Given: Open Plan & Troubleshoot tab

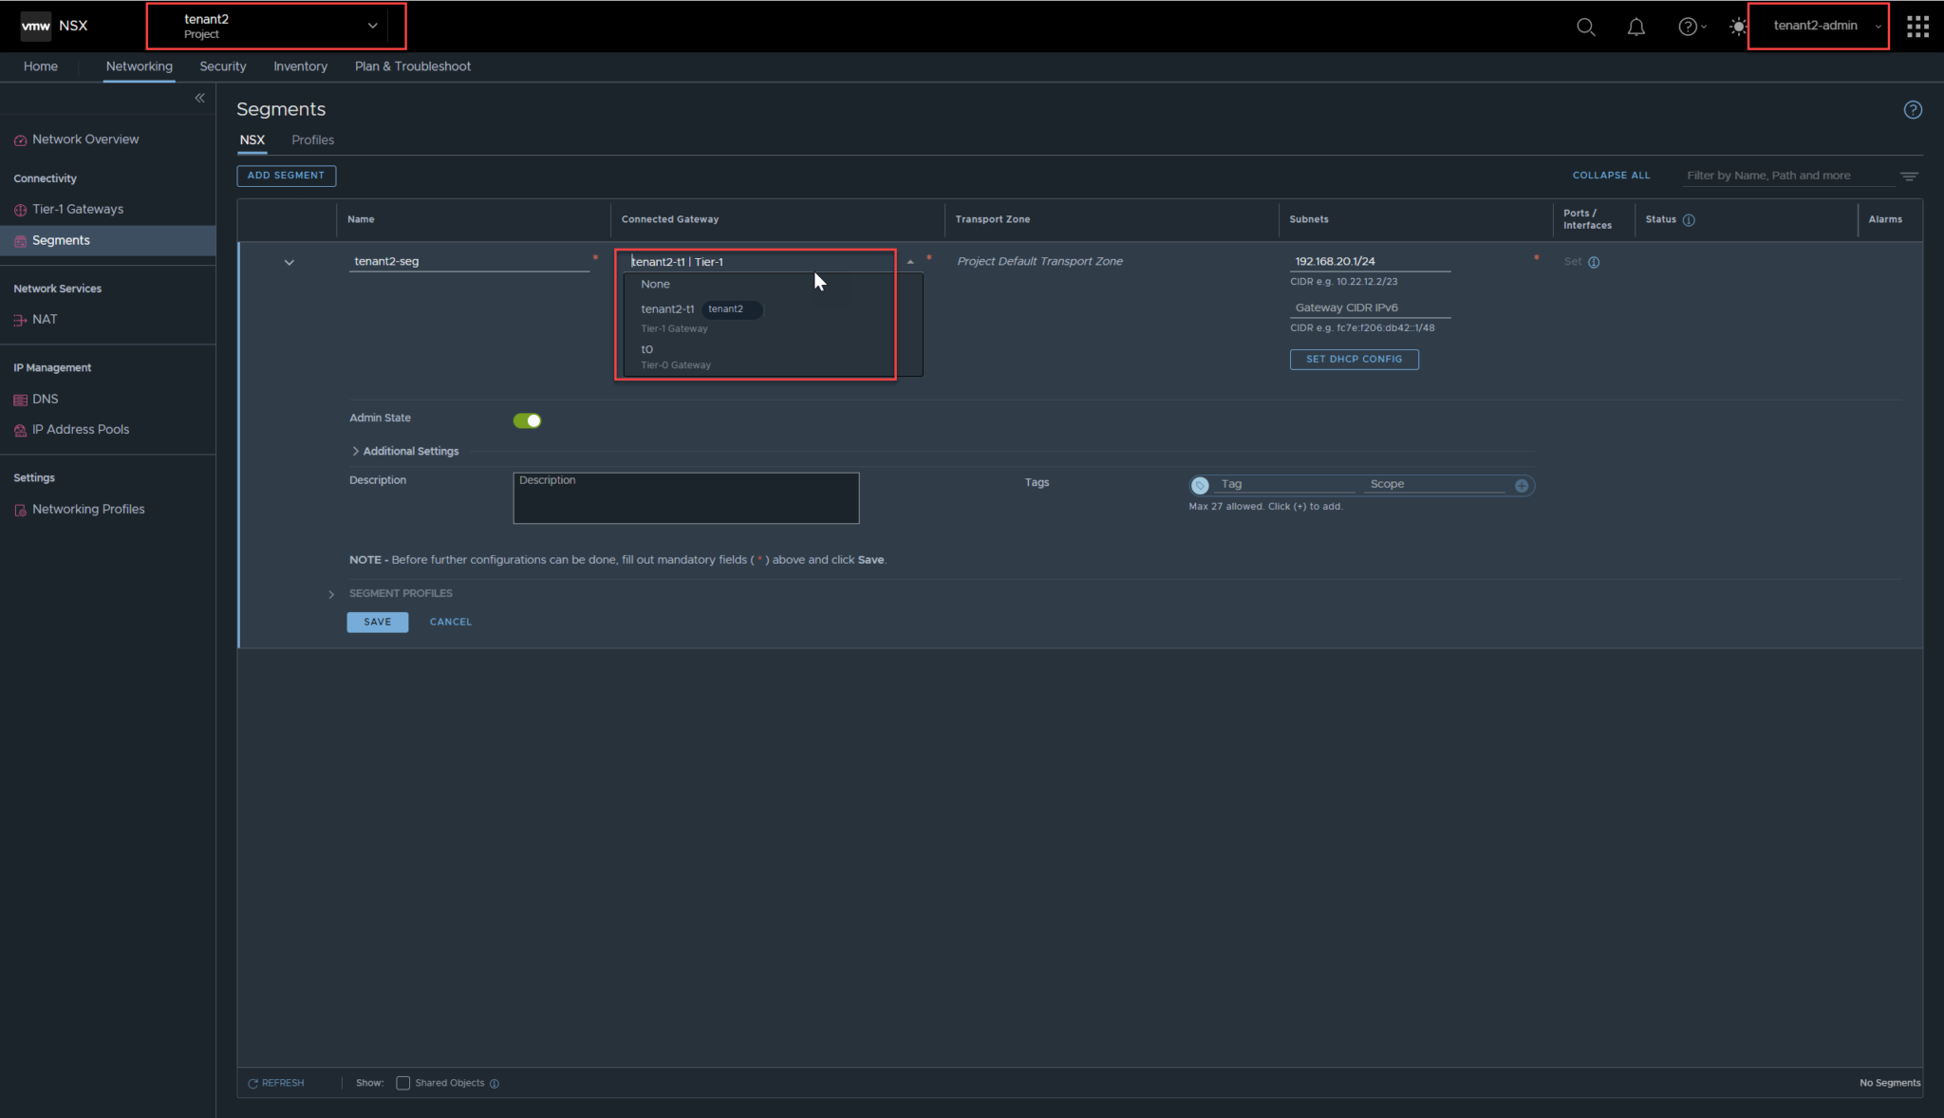Looking at the screenshot, I should pos(413,66).
